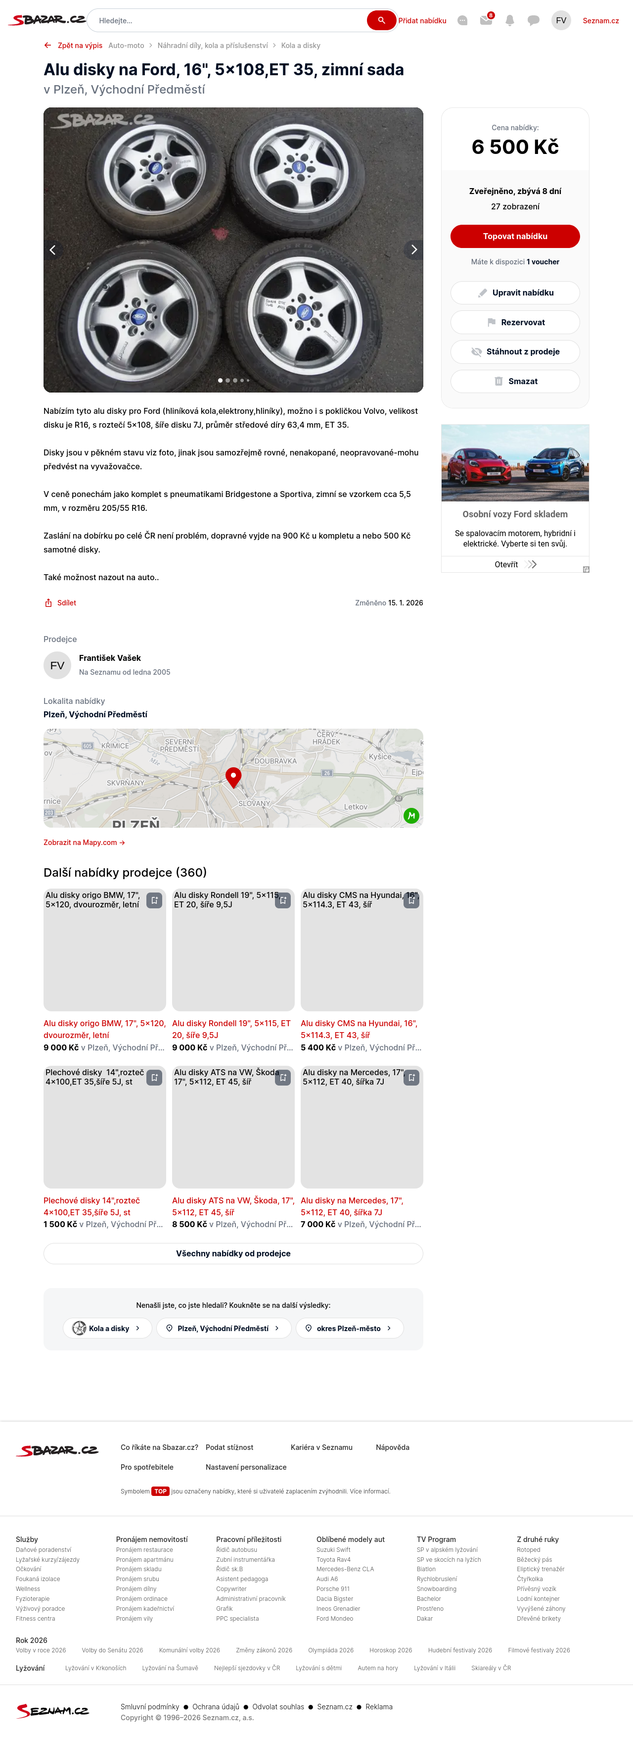The image size is (633, 1738).
Task: Show previous photo with left arrow
Action: click(x=53, y=249)
